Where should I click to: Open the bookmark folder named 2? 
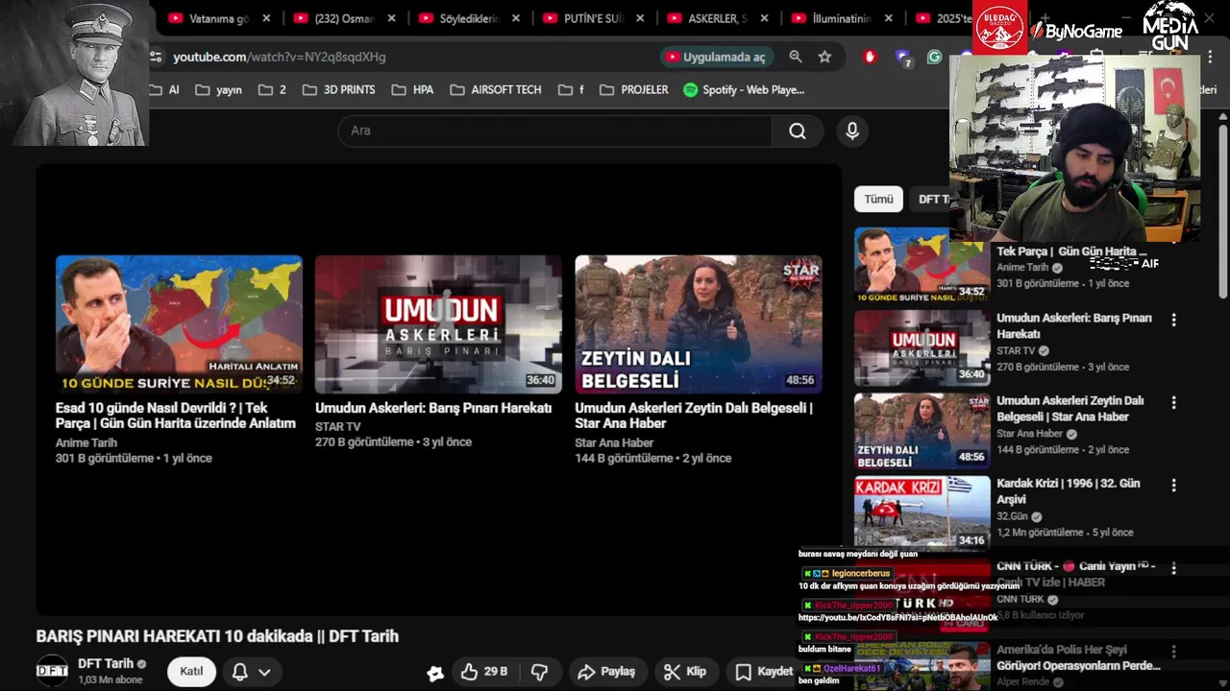pyautogui.click(x=272, y=89)
